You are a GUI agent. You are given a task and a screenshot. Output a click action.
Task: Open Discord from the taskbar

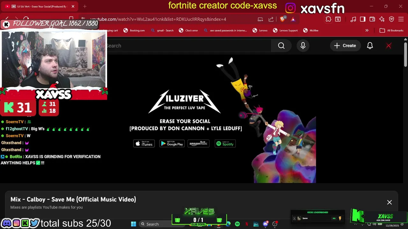265,224
